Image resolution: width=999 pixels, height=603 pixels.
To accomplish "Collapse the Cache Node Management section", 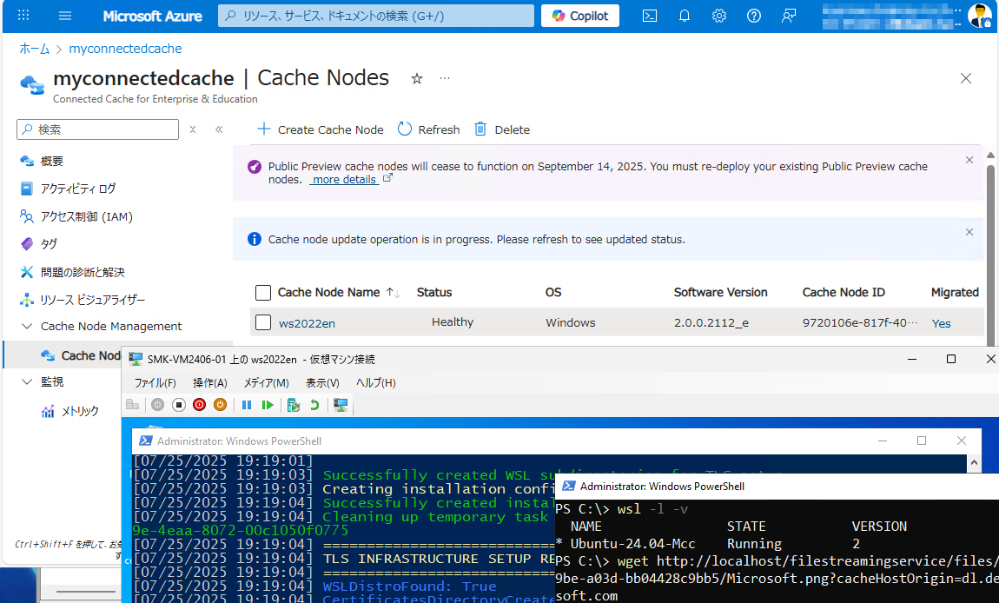I will pos(27,326).
